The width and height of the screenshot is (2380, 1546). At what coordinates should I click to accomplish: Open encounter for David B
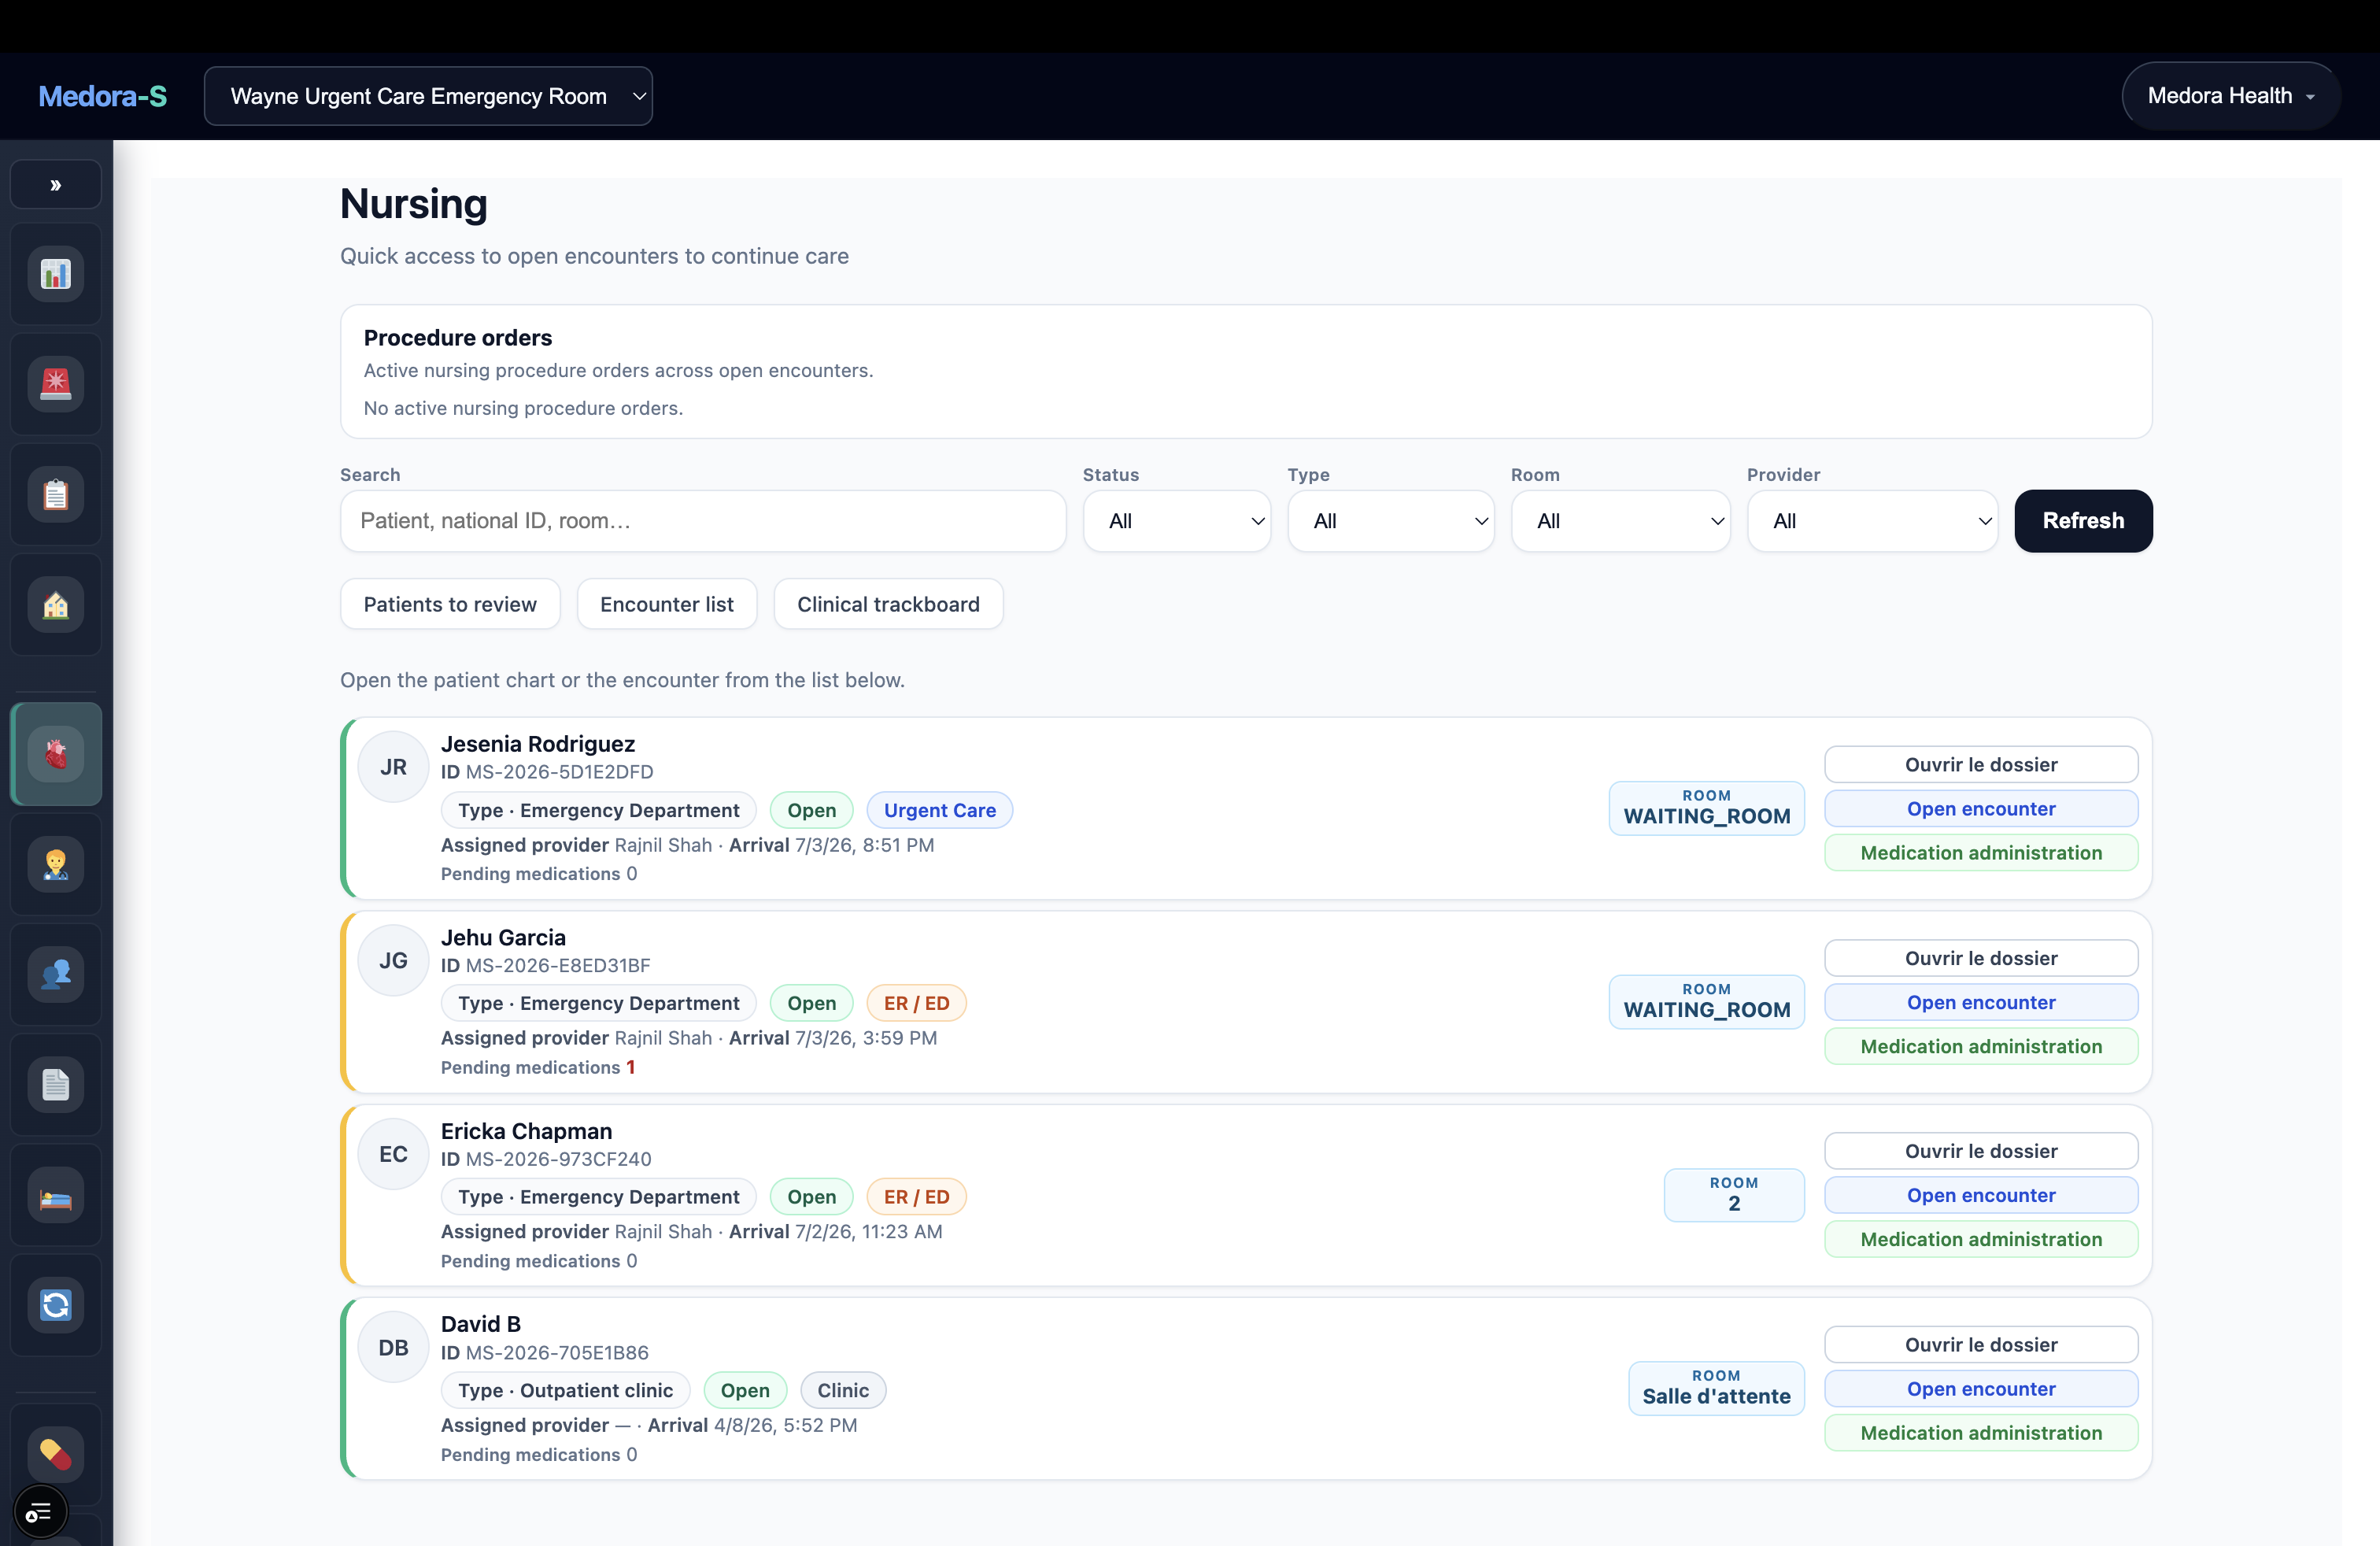(x=1981, y=1389)
